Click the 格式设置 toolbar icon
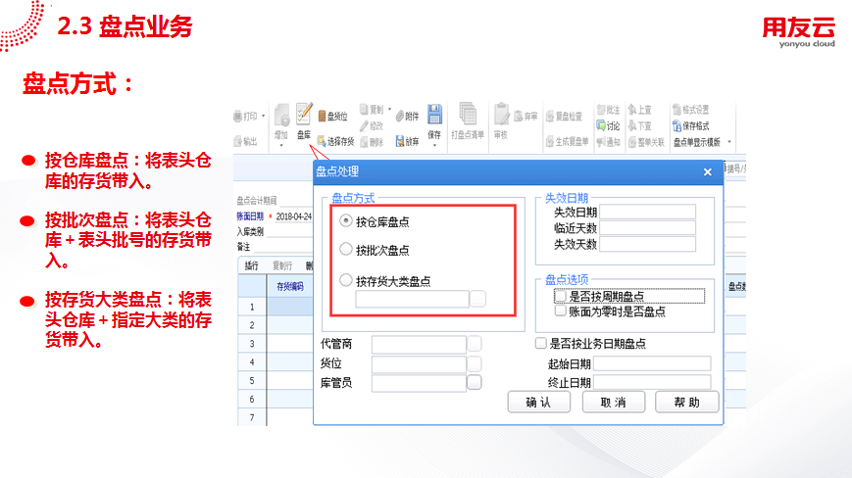 [x=677, y=110]
